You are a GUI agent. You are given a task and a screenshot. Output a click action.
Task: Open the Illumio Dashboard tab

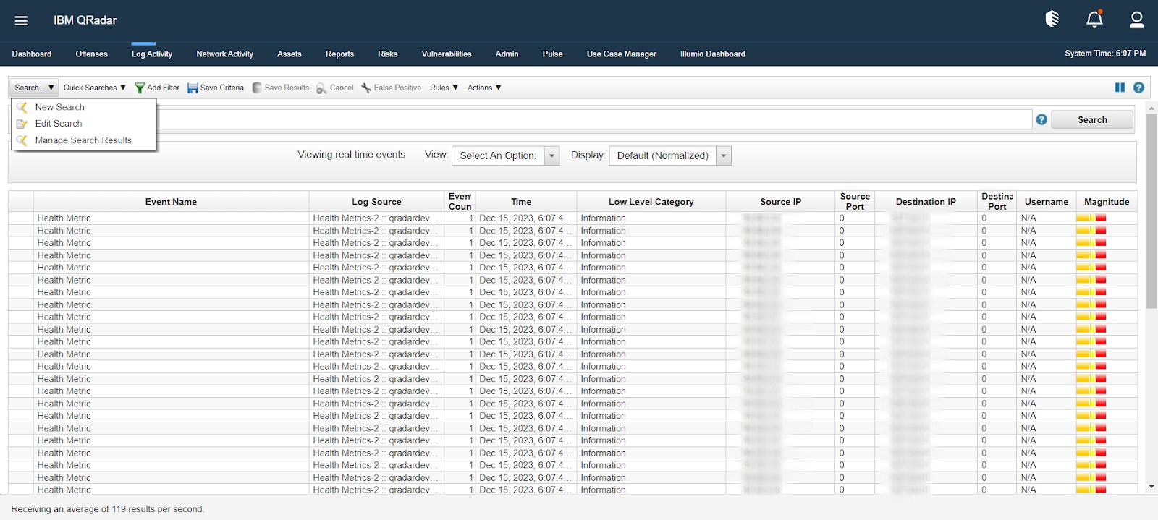pyautogui.click(x=712, y=54)
